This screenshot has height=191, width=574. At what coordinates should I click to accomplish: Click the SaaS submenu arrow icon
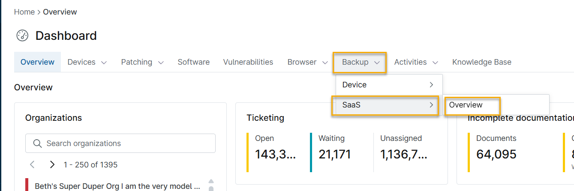(431, 105)
